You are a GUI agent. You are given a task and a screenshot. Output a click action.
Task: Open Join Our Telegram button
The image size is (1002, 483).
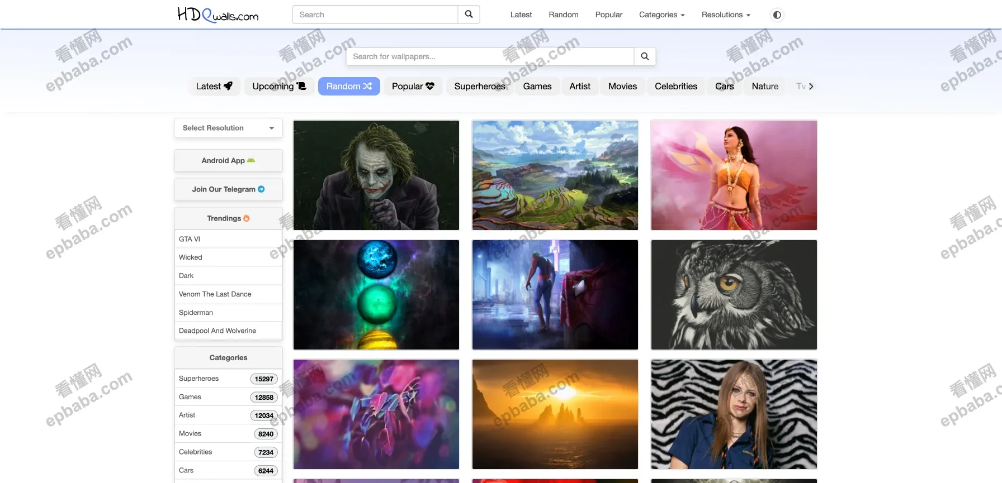228,189
